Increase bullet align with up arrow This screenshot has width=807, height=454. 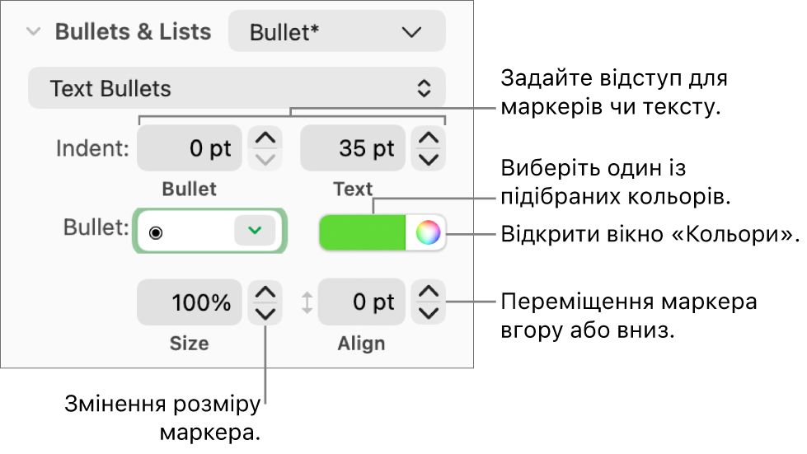429,293
